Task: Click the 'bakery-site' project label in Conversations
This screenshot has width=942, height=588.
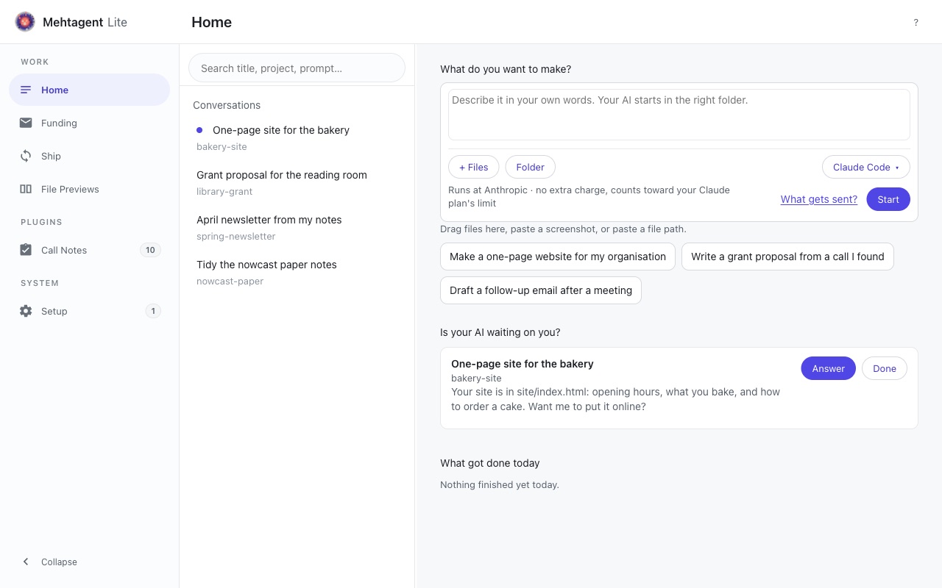Action: click(x=222, y=146)
